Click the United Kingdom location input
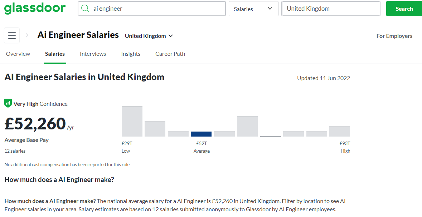422x217 pixels. 331,9
